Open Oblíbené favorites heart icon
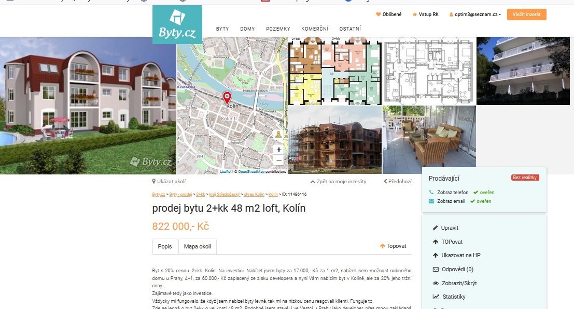Viewport: 574px width, 309px height. 379,14
